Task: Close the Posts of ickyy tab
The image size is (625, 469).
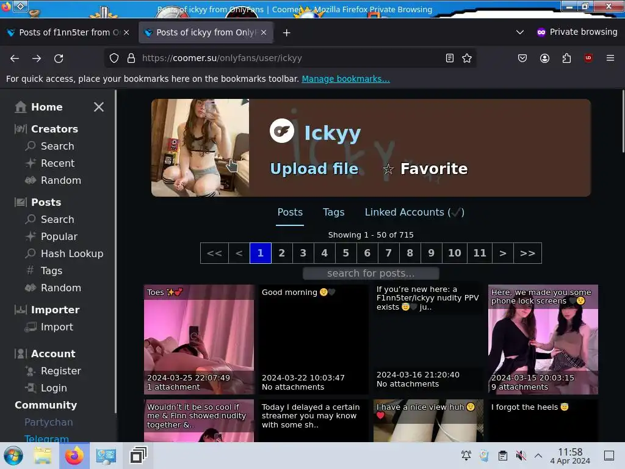Action: [x=264, y=32]
